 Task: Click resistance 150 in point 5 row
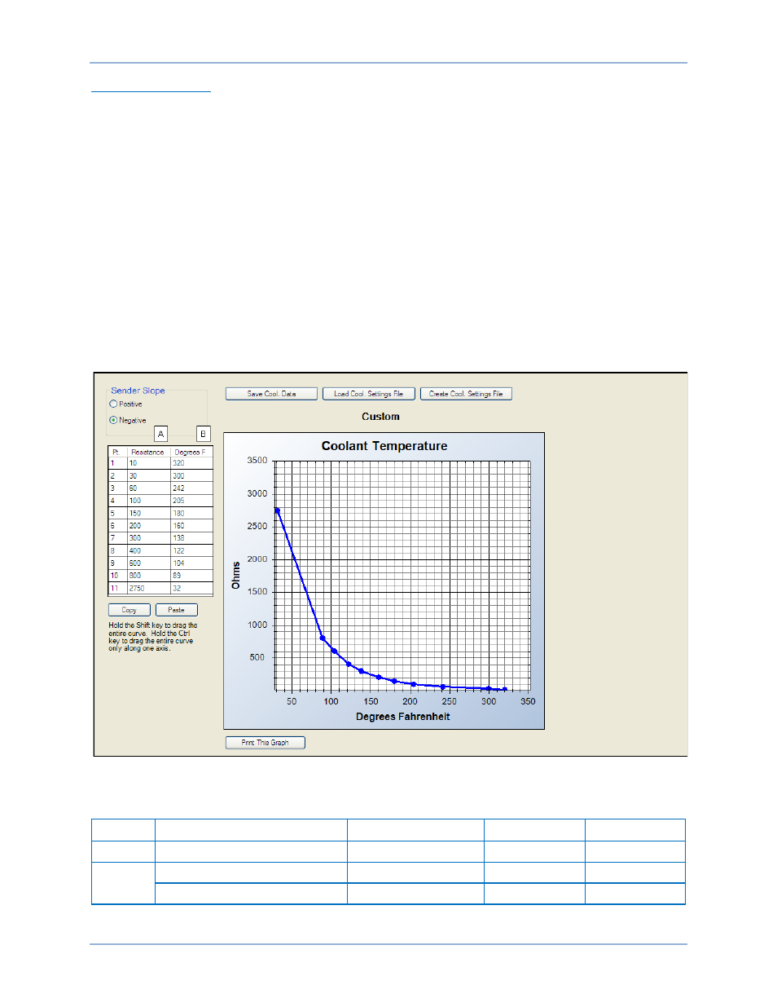point(148,514)
